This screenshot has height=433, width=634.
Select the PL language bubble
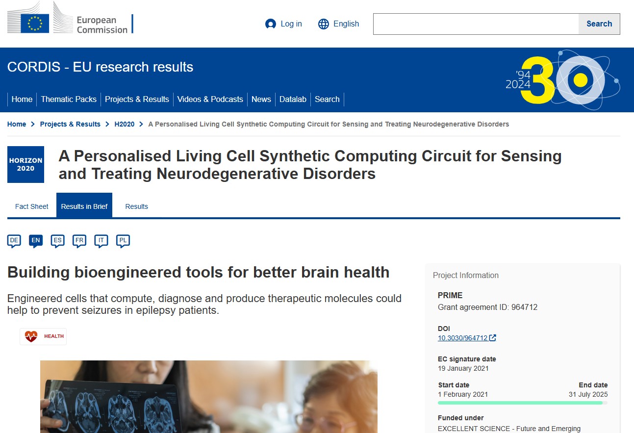(x=123, y=240)
